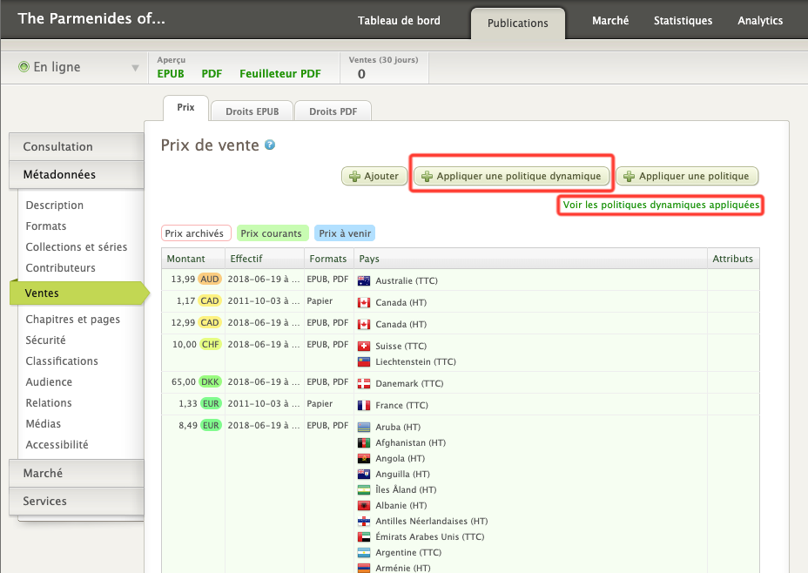This screenshot has height=573, width=808.
Task: Click the Suisse flag icon
Action: point(364,346)
